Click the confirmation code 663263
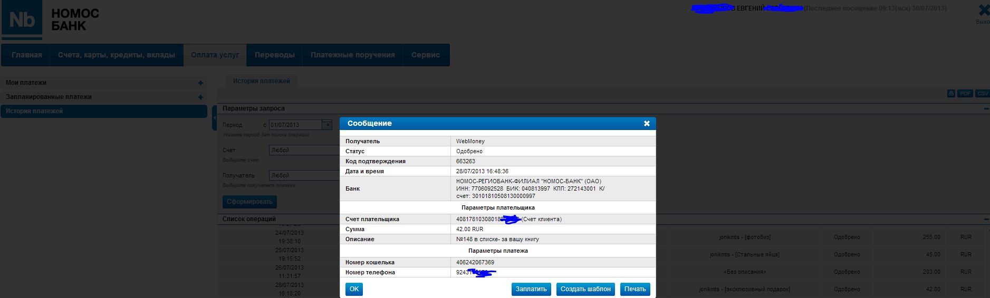 (466, 161)
